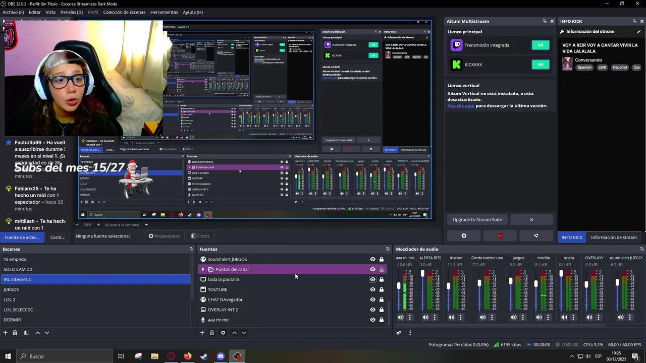Viewport: 646px width, 363px height.
Task: Mute the discord audio channel
Action: [x=451, y=318]
